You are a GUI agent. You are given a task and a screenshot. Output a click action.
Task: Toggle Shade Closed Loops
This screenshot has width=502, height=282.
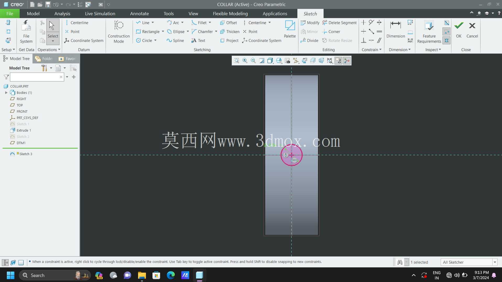[x=447, y=41]
